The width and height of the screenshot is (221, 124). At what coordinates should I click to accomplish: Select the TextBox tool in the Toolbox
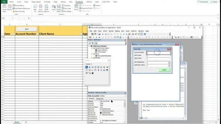point(93,67)
